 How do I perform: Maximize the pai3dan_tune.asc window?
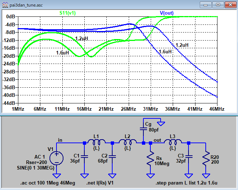tap(218, 5)
